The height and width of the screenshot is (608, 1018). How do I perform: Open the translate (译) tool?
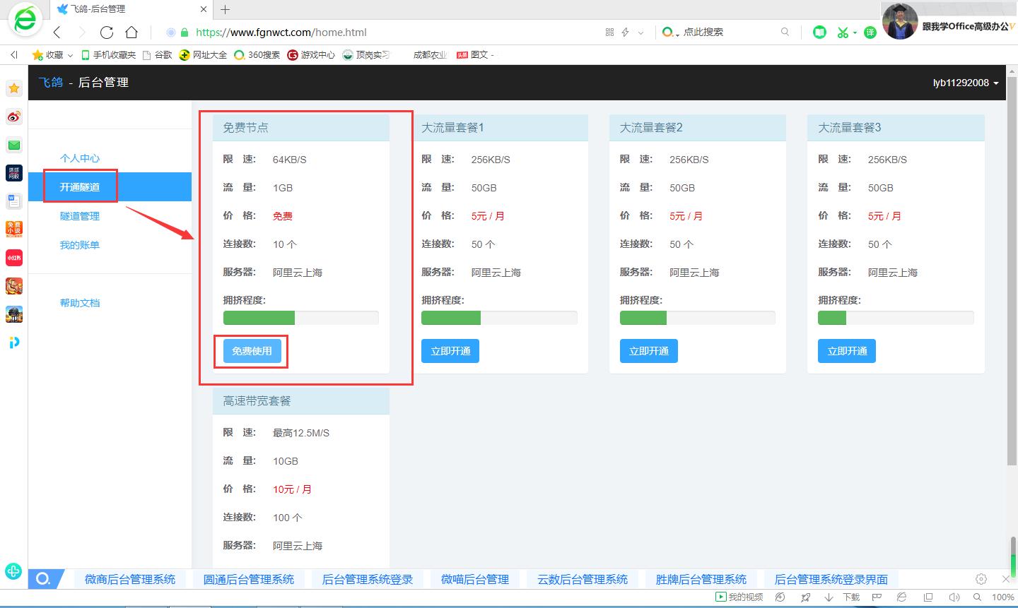click(x=870, y=32)
